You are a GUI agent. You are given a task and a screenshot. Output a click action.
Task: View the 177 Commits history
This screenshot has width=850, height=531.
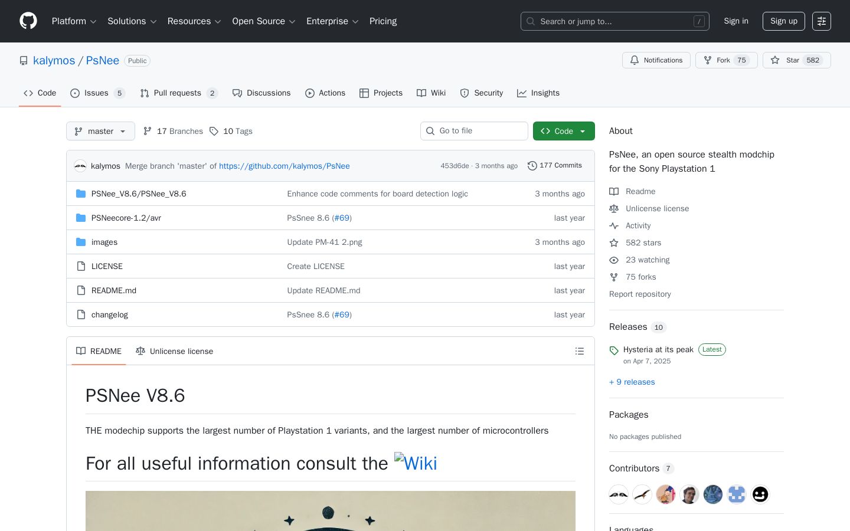coord(555,166)
